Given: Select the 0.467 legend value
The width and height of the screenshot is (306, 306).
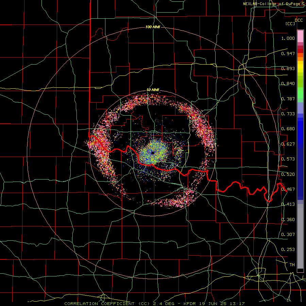Looking at the screenshot, I should [288, 189].
